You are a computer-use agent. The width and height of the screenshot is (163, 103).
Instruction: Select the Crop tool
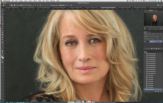(x=2, y=19)
